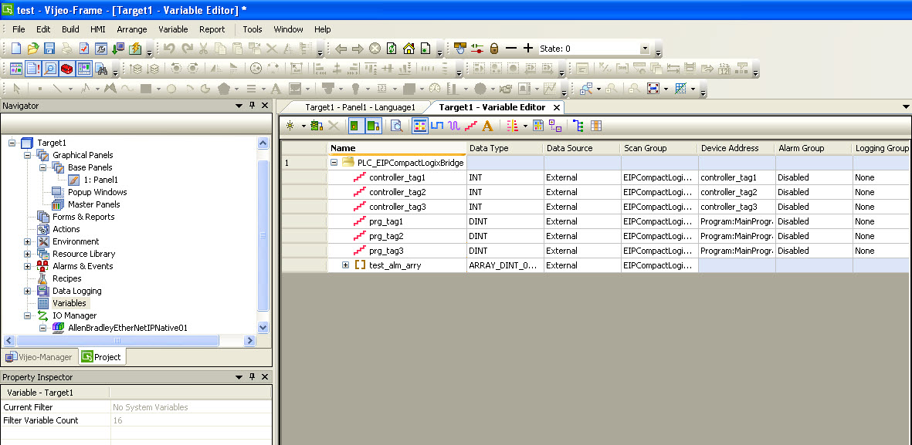Click the controller_tag2 variable name cell
Screen dimensions: 912x445
click(397, 192)
